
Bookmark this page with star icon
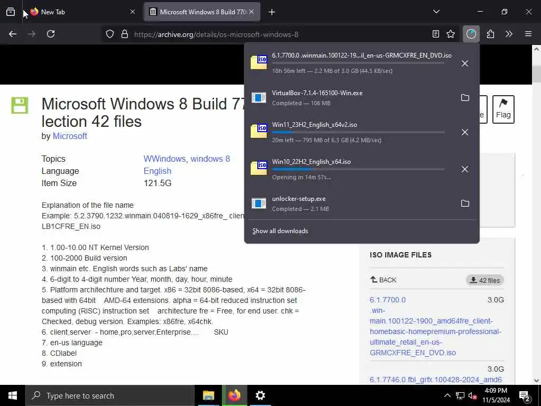click(x=451, y=34)
